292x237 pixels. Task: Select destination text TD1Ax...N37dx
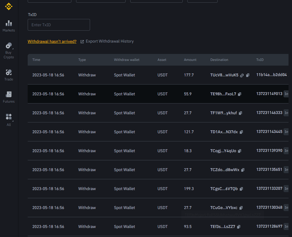click(224, 132)
